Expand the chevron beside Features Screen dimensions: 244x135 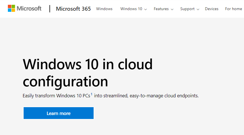tap(172, 9)
